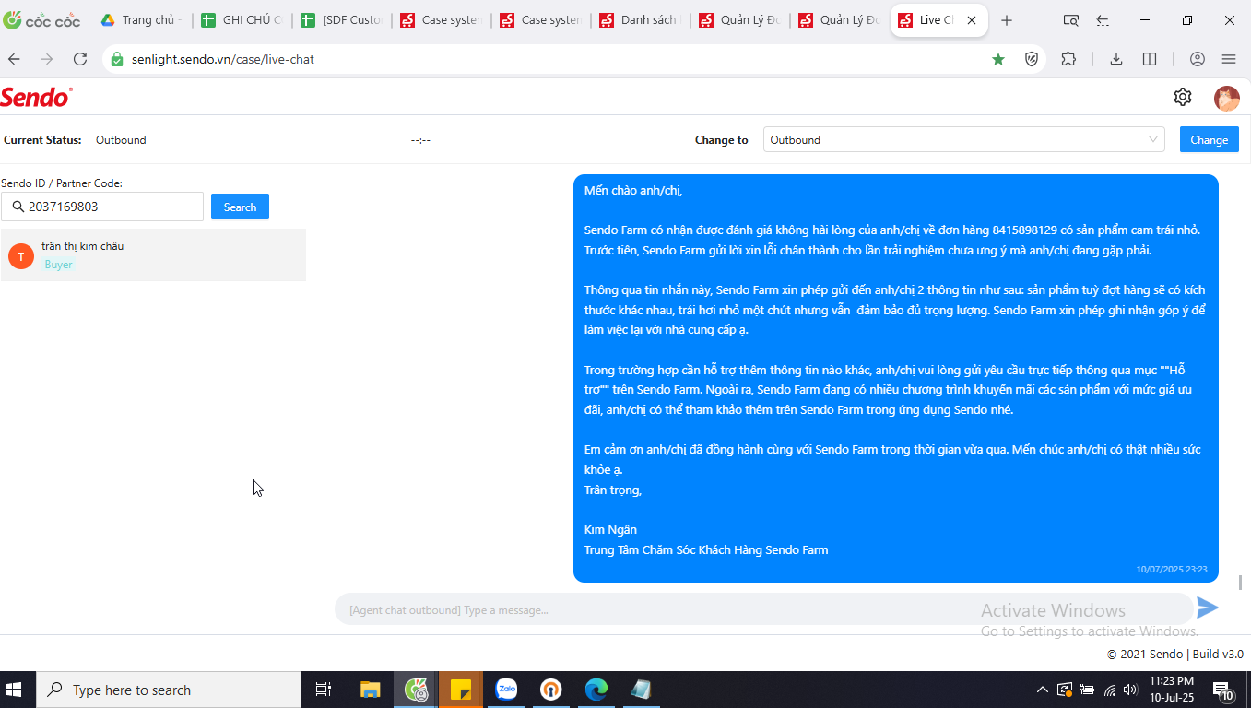Click the tab search icon in title bar
This screenshot has height=708, width=1251.
click(x=1070, y=20)
